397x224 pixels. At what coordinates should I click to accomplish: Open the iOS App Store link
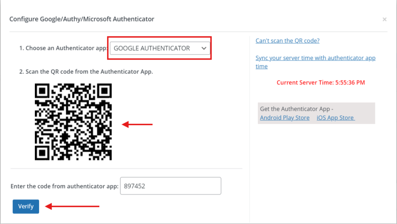point(336,118)
